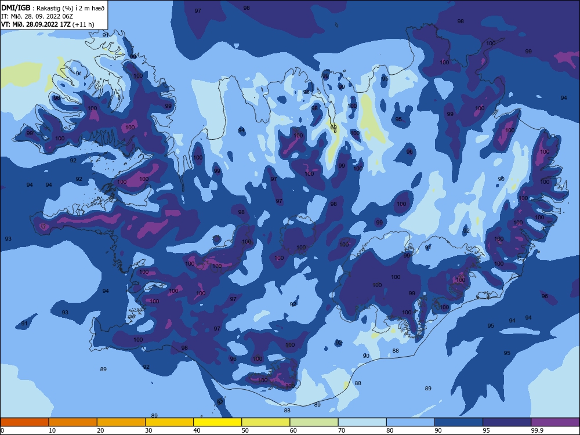Screen dimensions: 580x435
Task: Click the purple swatch above 99.9
Action: pyautogui.click(x=556, y=422)
